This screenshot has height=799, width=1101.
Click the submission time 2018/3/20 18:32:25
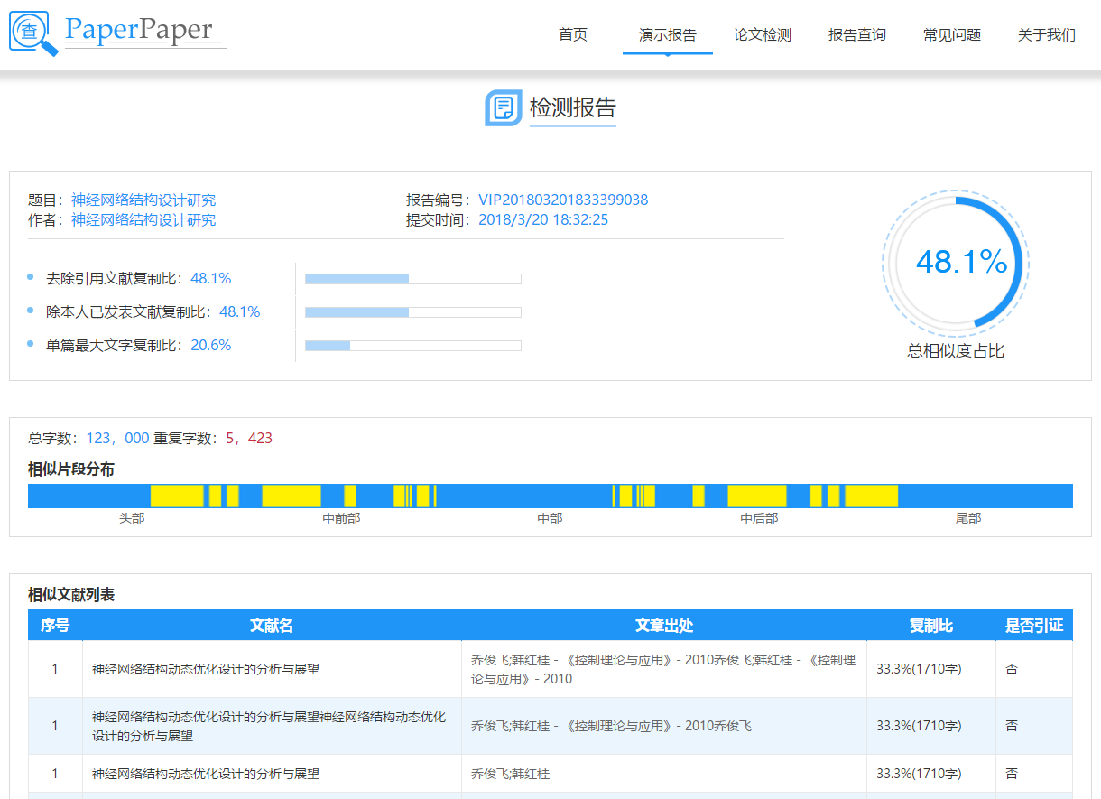(543, 219)
